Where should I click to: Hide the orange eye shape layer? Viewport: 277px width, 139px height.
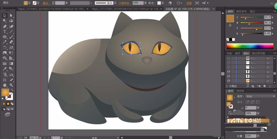point(229,81)
